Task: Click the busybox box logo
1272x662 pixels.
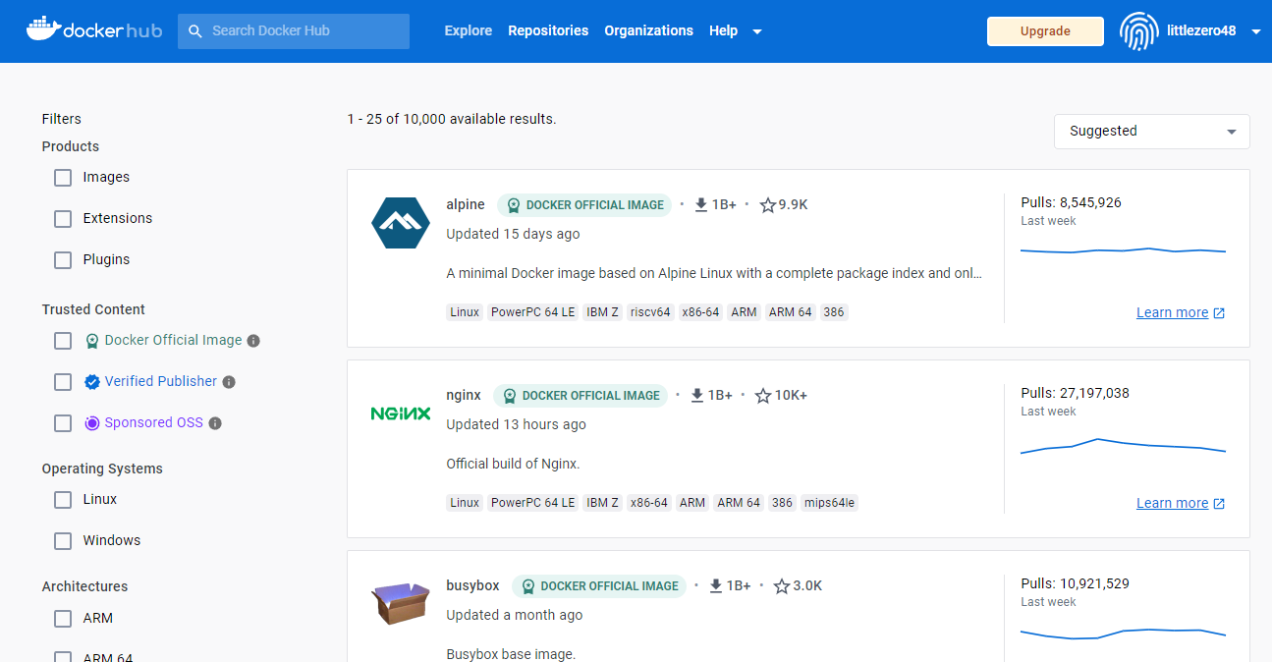Action: pos(401,603)
